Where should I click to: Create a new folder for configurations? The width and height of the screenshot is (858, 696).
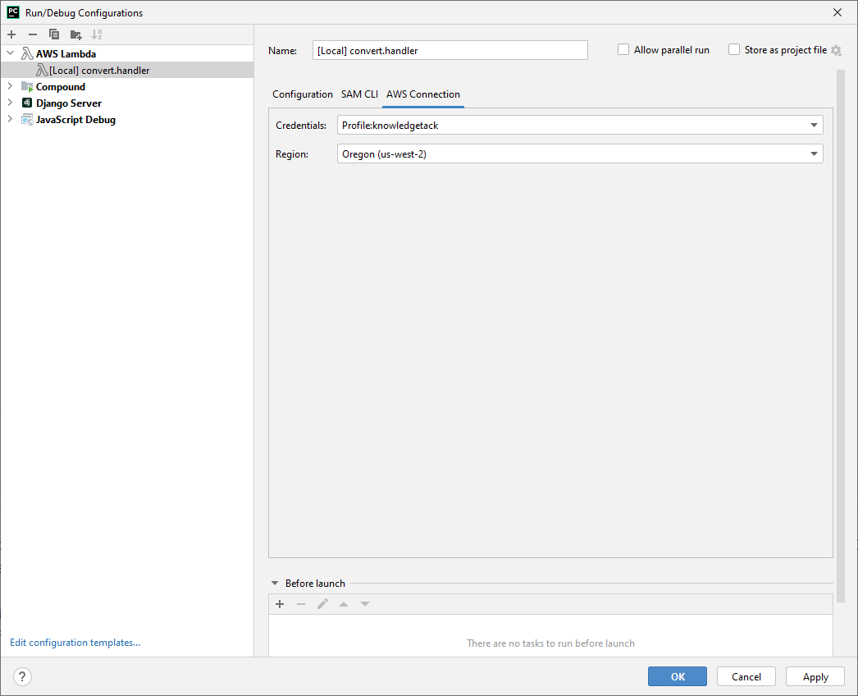coord(75,34)
